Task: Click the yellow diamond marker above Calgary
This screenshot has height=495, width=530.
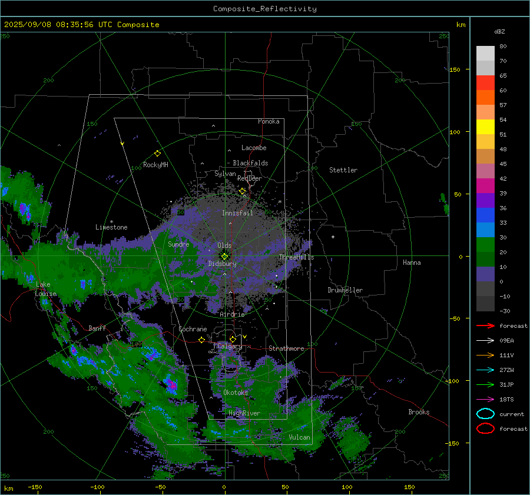Action: pyautogui.click(x=233, y=339)
